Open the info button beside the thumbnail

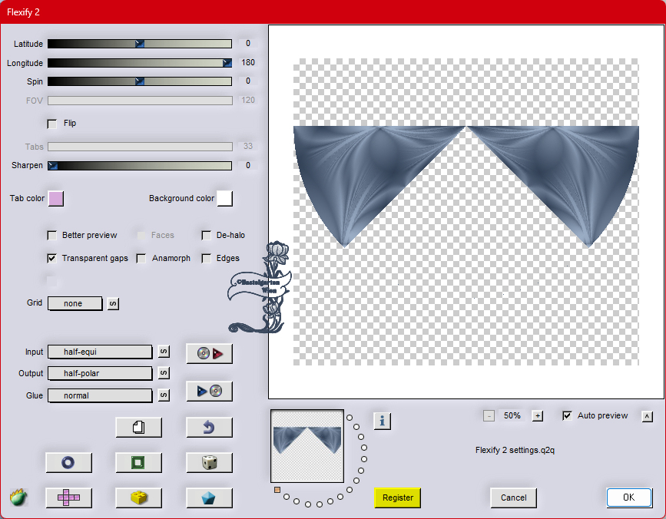383,420
